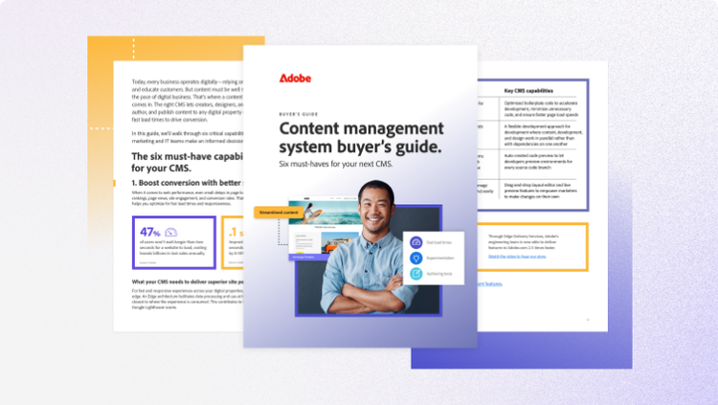Click the 47% statistic box
The height and width of the screenshot is (405, 718).
tap(170, 241)
